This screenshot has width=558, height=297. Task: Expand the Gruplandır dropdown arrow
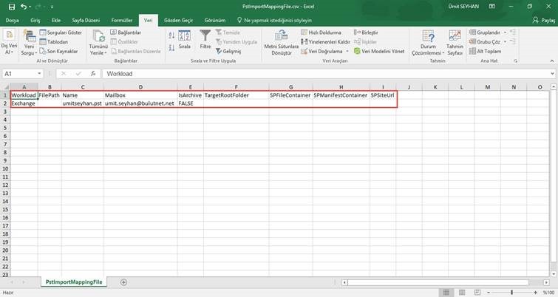click(x=505, y=33)
